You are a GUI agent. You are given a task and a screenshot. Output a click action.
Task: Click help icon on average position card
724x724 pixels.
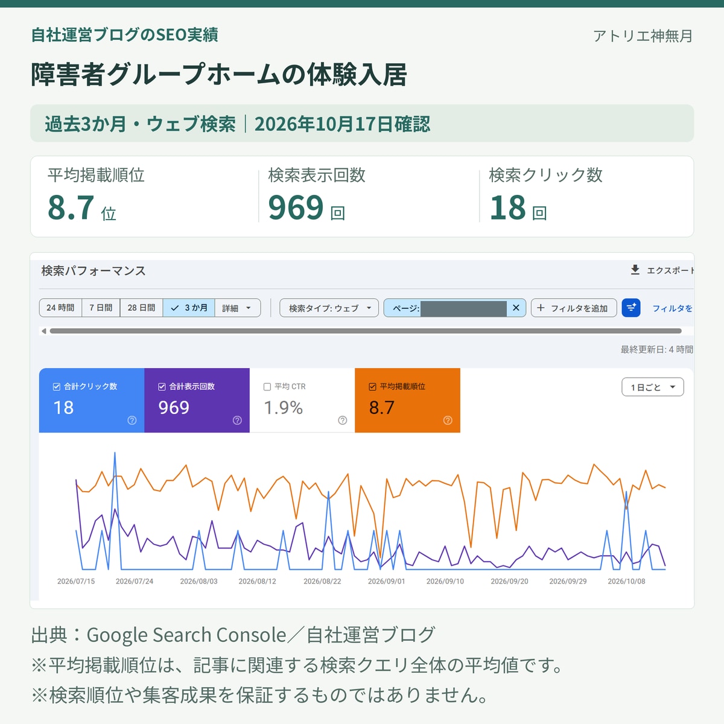[448, 421]
